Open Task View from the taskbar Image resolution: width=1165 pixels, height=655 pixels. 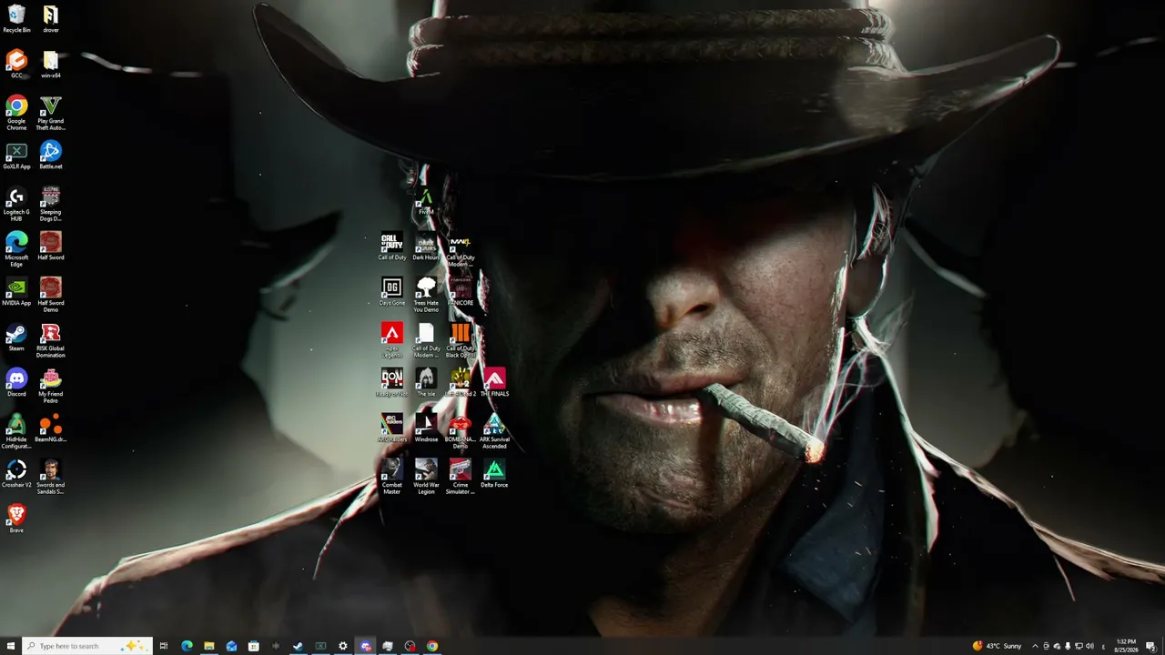click(x=164, y=646)
